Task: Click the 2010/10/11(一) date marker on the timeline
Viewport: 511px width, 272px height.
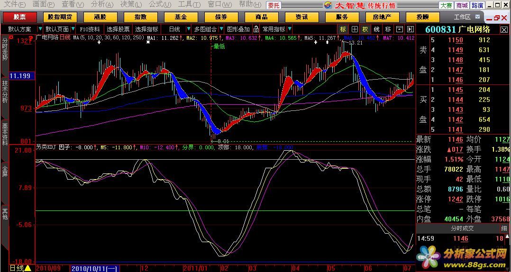Action: click(94, 268)
